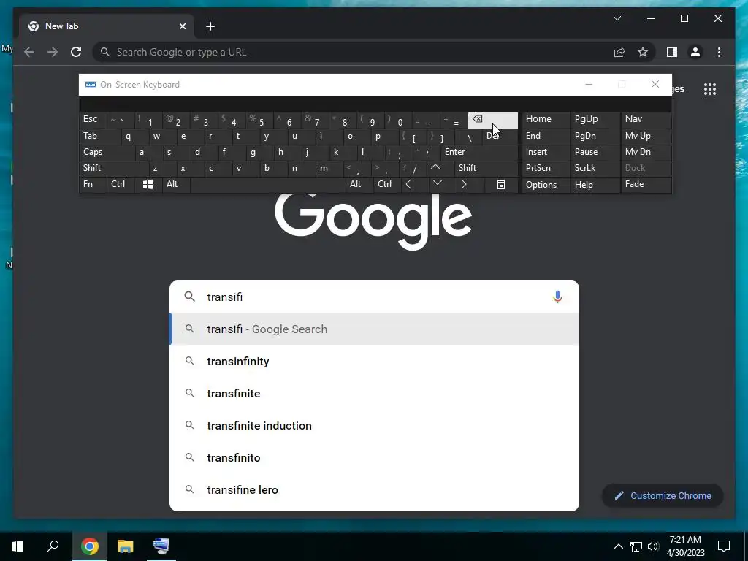Show hidden tray icons chevron
The height and width of the screenshot is (561, 748).
(618, 546)
